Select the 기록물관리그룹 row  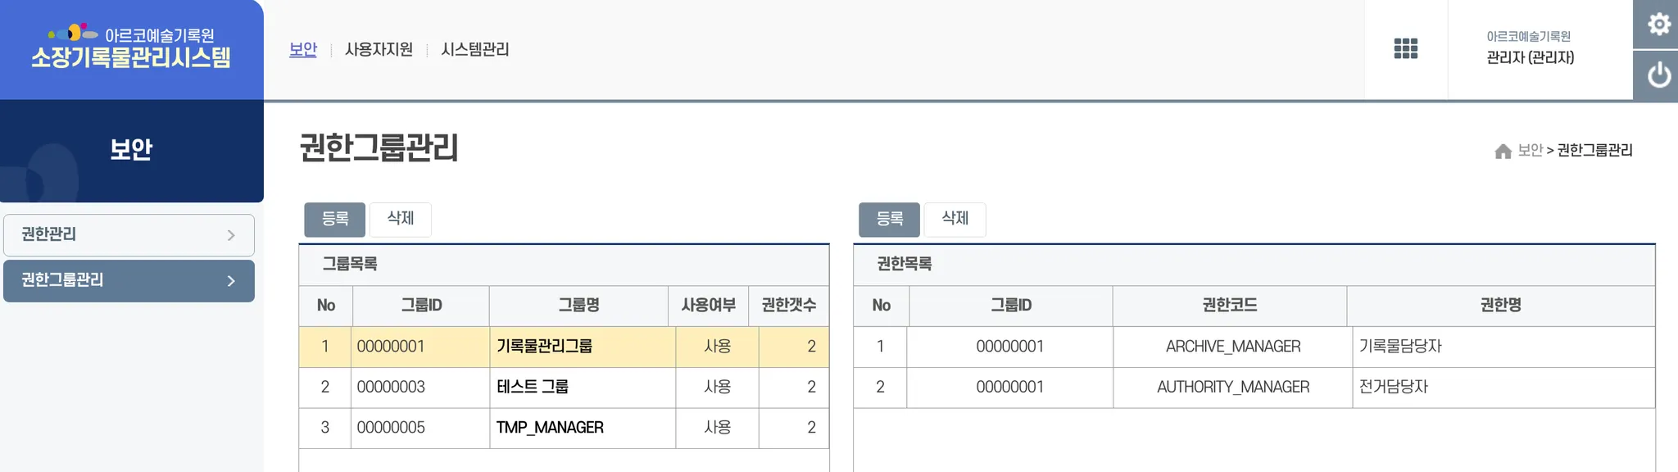(x=544, y=347)
